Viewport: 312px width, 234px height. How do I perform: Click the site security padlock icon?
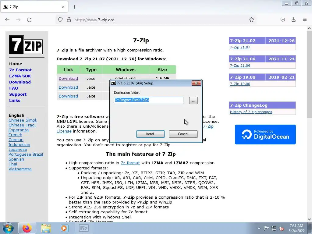[x=69, y=20]
